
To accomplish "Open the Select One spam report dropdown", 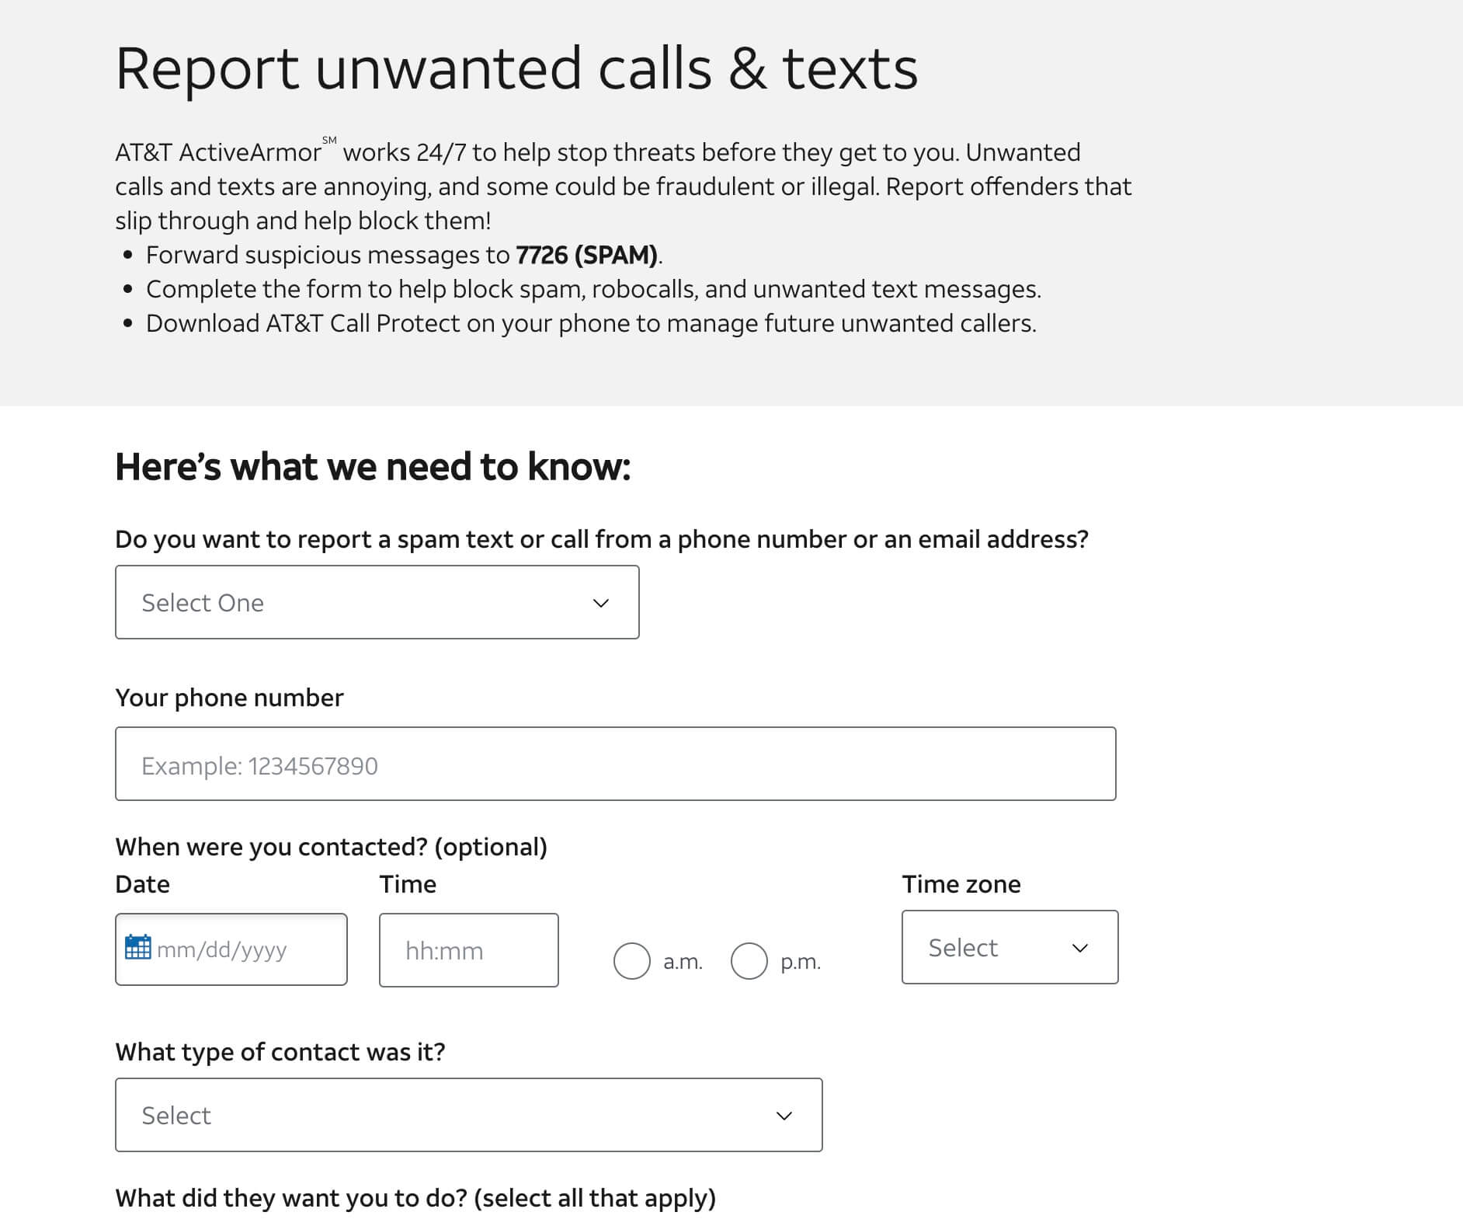I will [377, 602].
